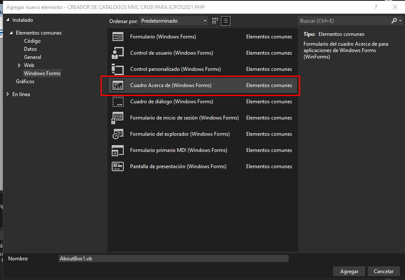This screenshot has height=280, width=405.
Task: Pick the Formulario de inicio de sesión icon
Action: (x=118, y=118)
